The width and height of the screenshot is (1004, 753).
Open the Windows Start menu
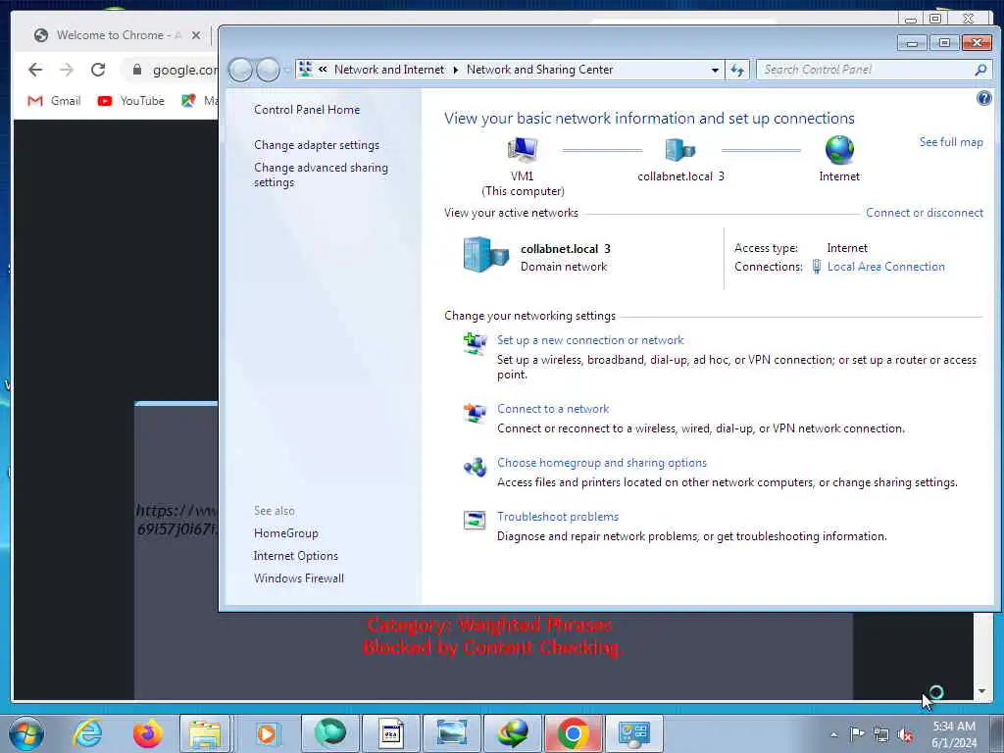click(26, 733)
